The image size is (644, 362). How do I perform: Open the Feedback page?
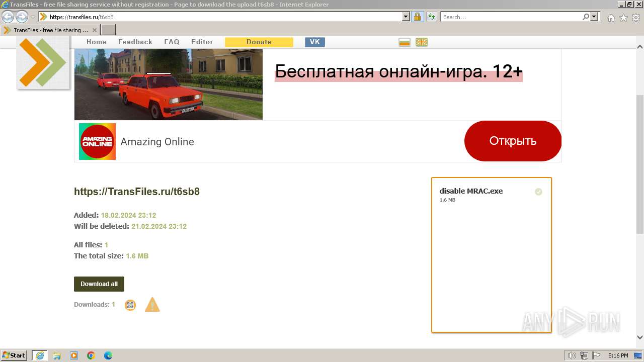135,42
